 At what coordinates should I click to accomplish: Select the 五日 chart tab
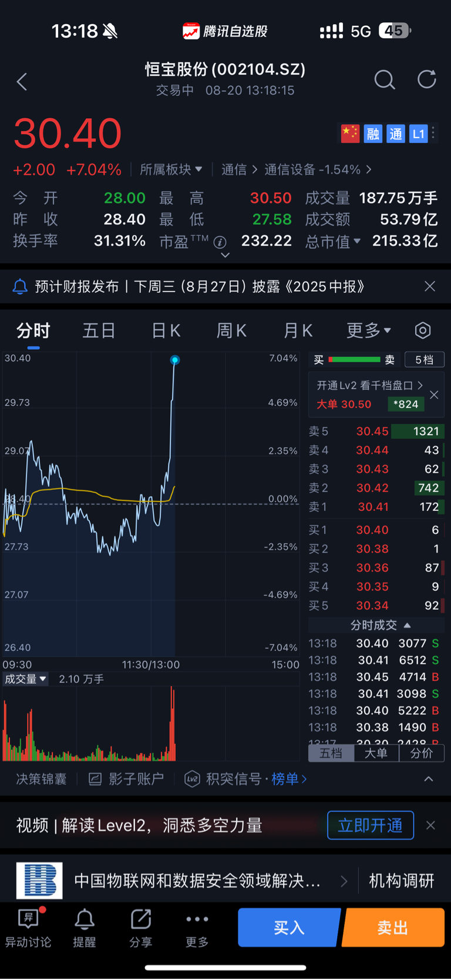click(x=99, y=330)
